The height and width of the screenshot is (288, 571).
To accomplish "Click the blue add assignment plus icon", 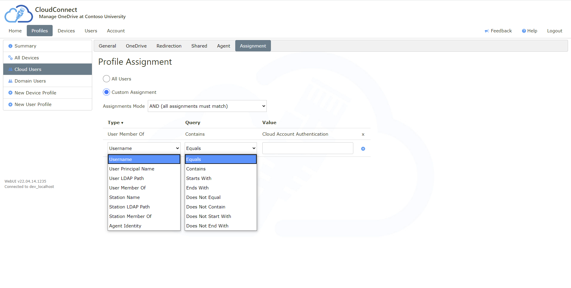I will point(363,149).
